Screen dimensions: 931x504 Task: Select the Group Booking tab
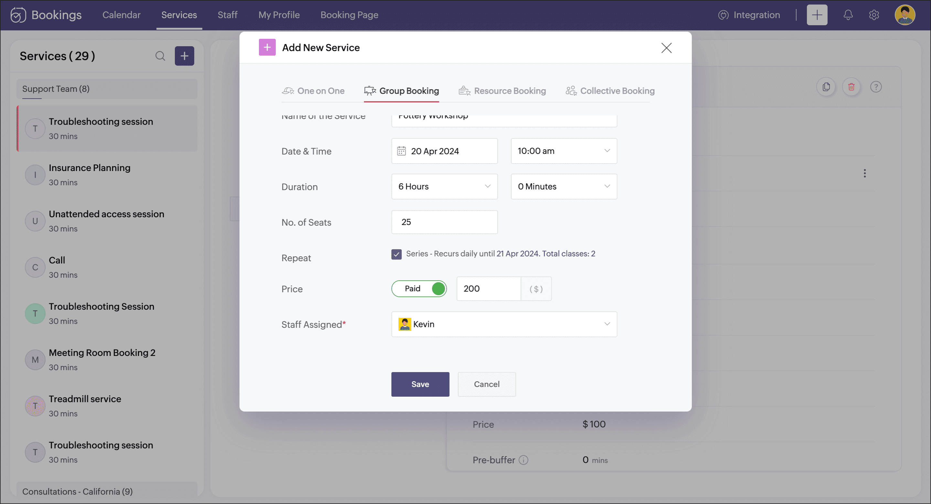click(401, 91)
